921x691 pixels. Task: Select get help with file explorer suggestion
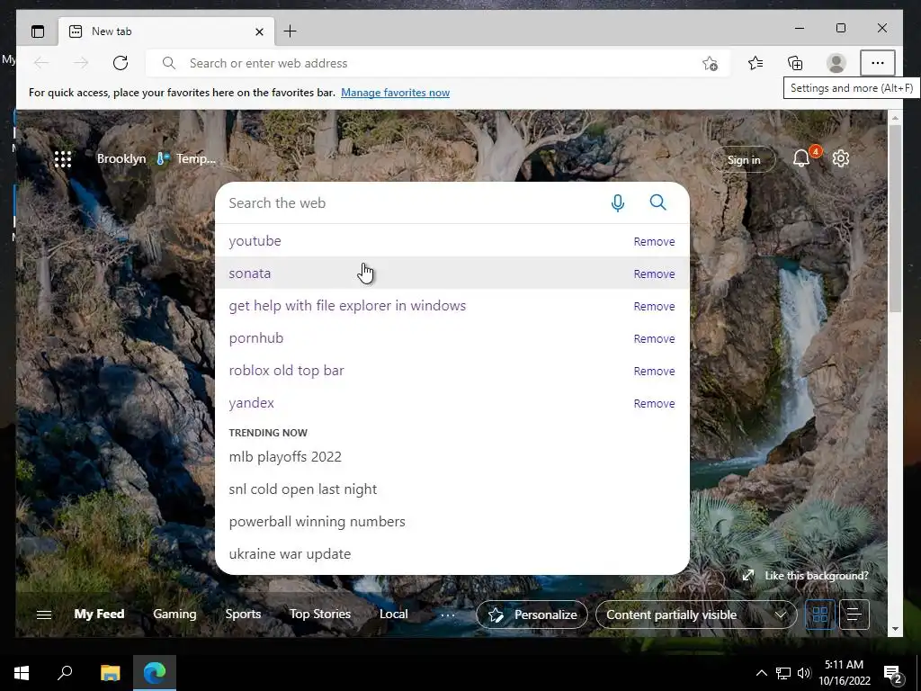pyautogui.click(x=347, y=306)
